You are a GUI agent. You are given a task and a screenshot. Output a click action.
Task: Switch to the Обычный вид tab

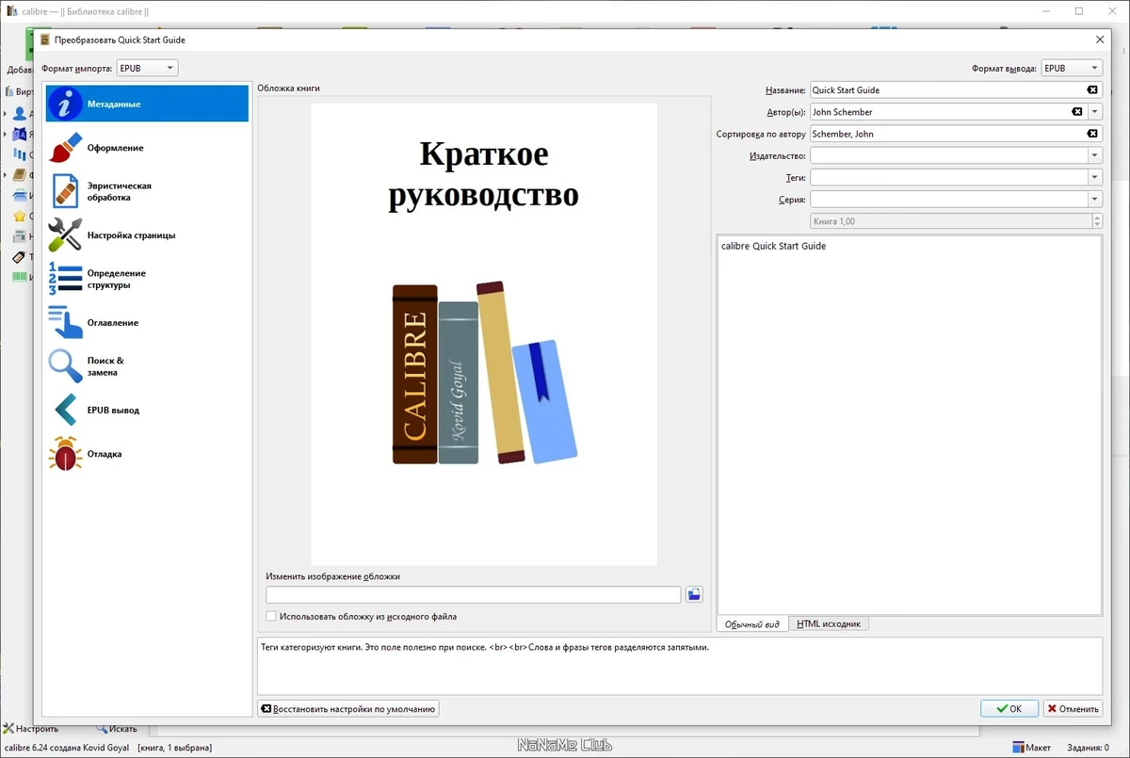click(x=751, y=624)
